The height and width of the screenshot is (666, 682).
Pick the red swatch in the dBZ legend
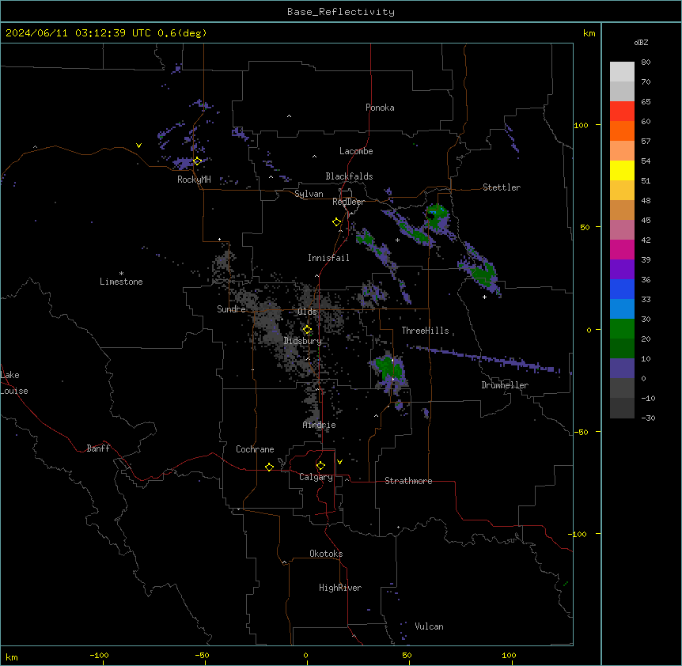coord(622,112)
